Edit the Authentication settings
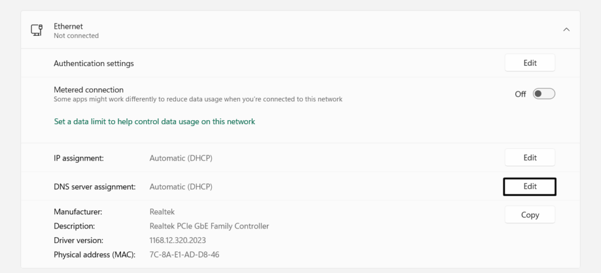This screenshot has height=273, width=601. tap(529, 63)
